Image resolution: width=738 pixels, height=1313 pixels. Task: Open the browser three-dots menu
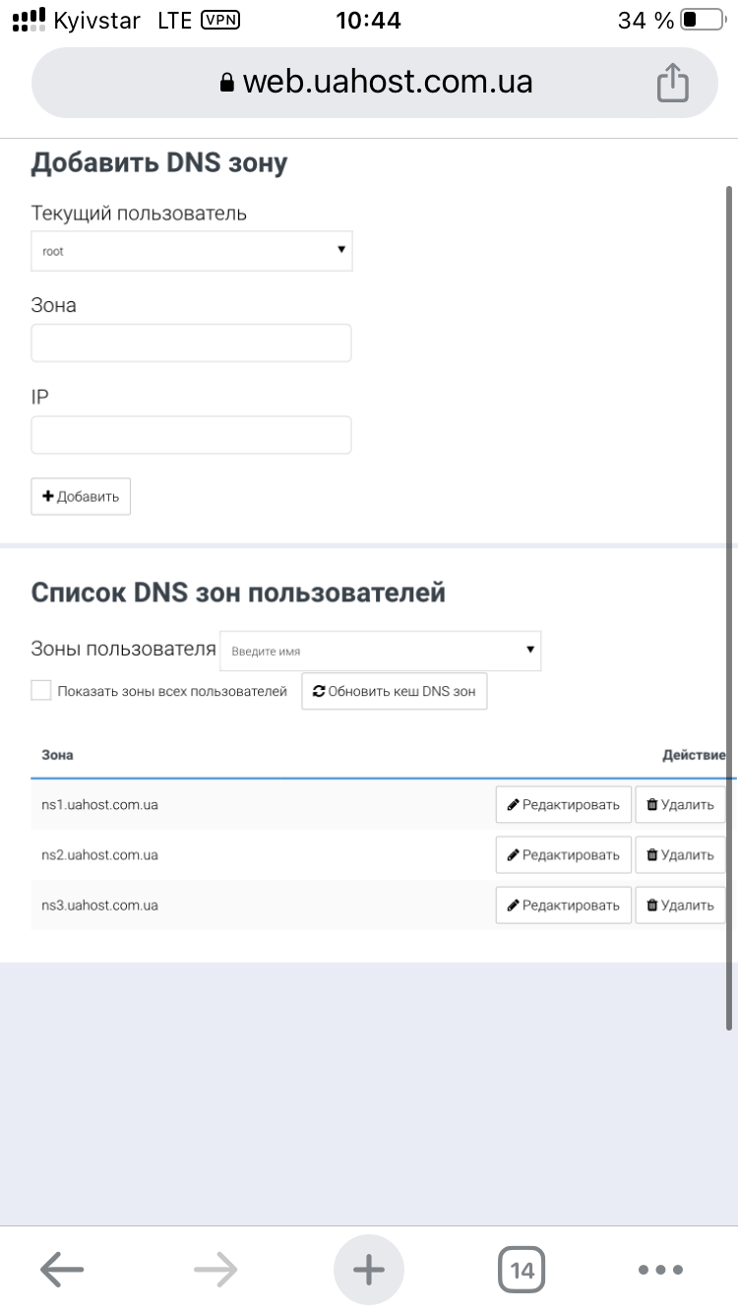[x=659, y=1270]
